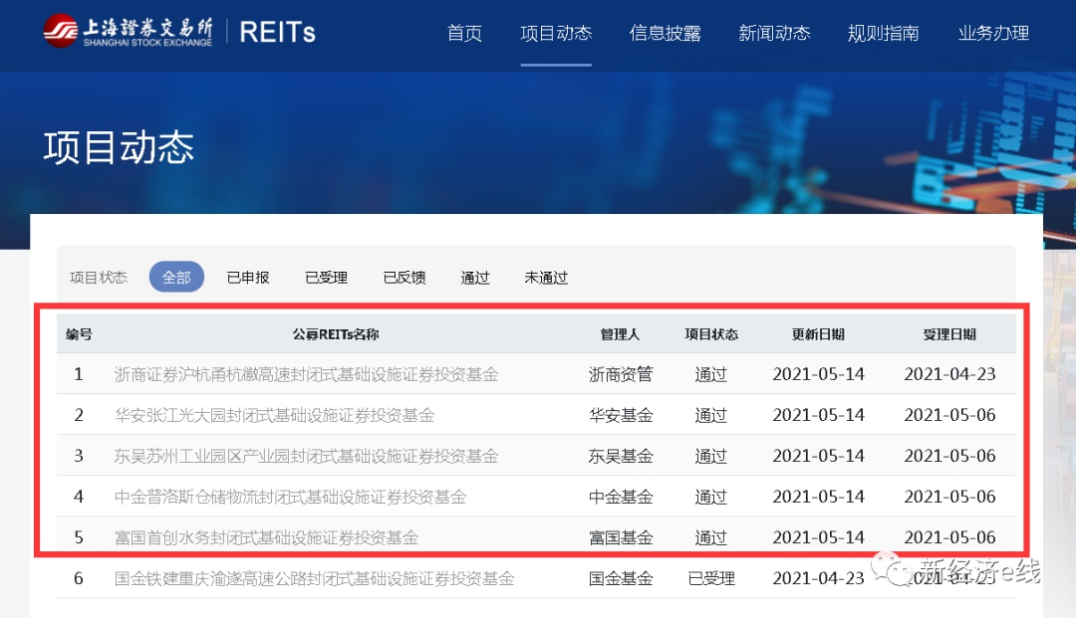Click the 通过 status of 浙商资管 row
This screenshot has width=1076, height=618.
click(x=711, y=374)
